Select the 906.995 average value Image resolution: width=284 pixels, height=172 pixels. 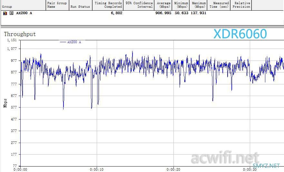[163, 13]
